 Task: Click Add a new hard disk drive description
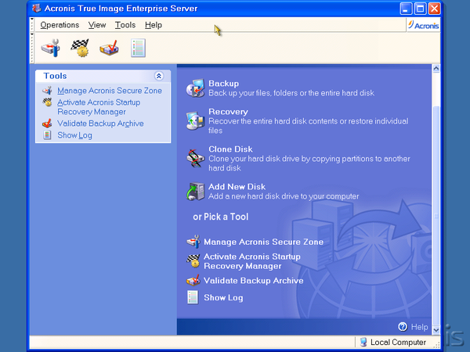click(284, 196)
